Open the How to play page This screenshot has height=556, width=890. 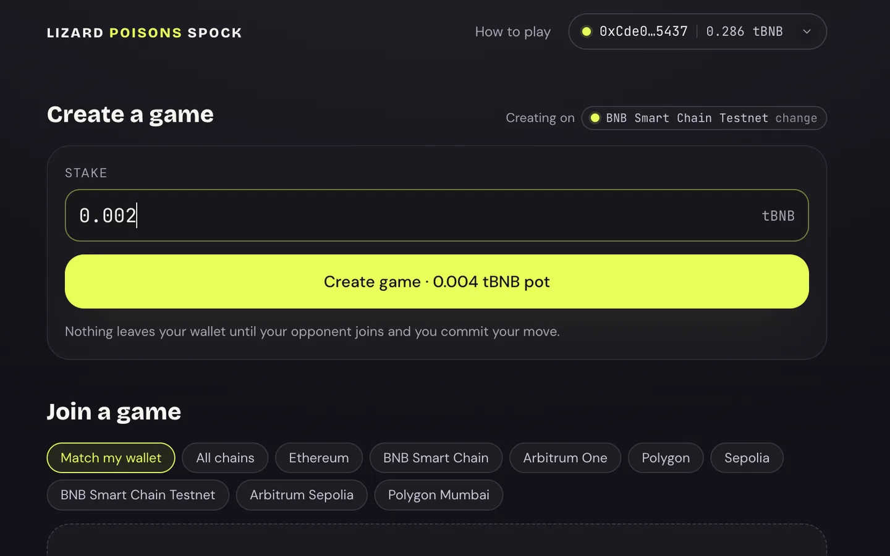click(x=512, y=32)
